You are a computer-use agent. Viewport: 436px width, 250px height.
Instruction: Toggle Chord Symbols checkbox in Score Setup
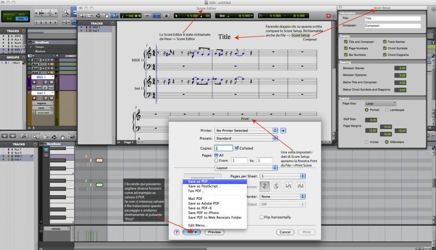[x=385, y=48]
